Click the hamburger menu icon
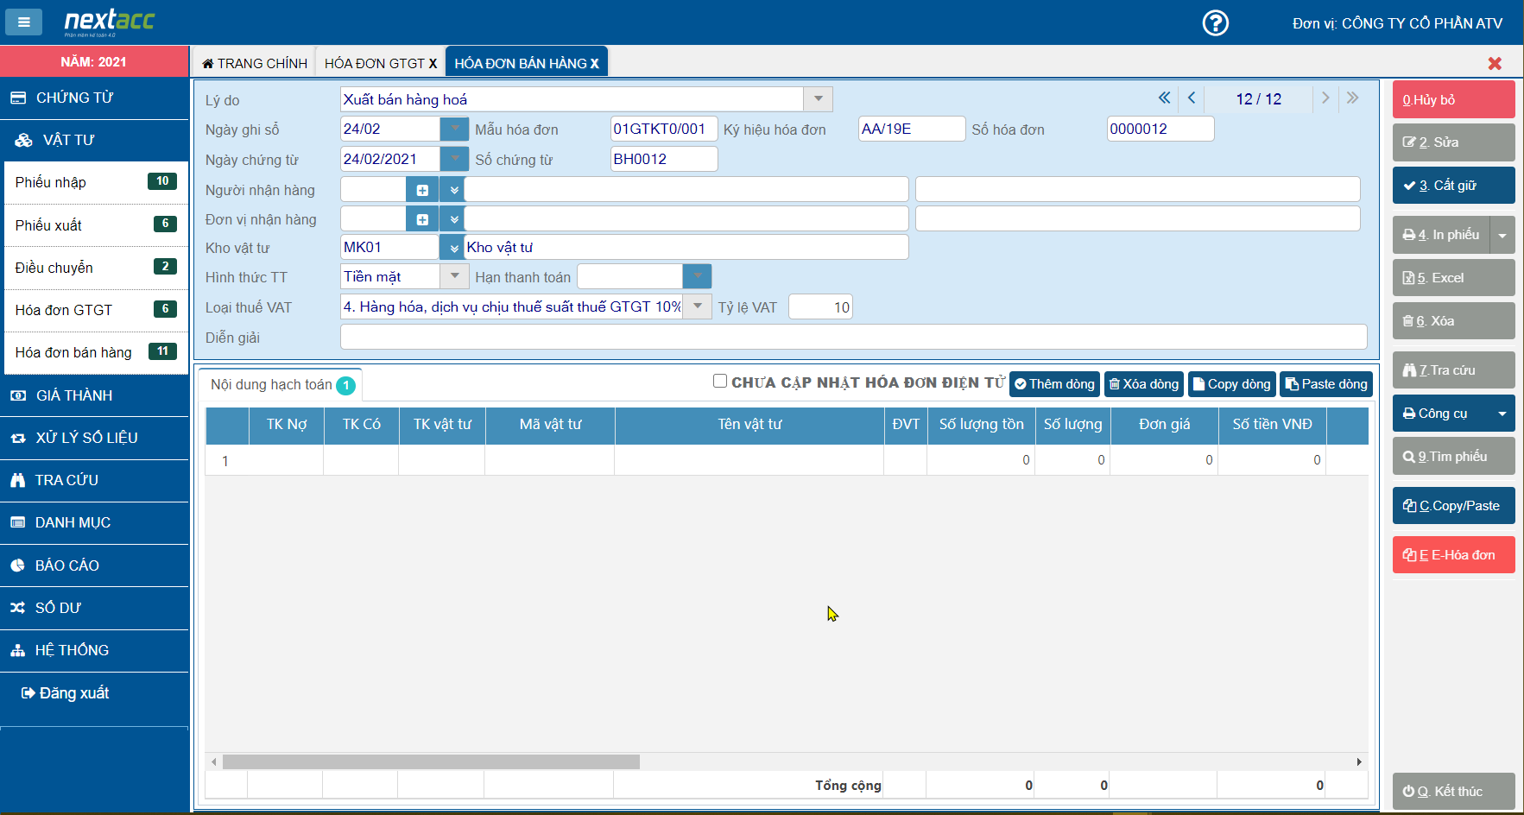This screenshot has width=1524, height=815. (24, 22)
